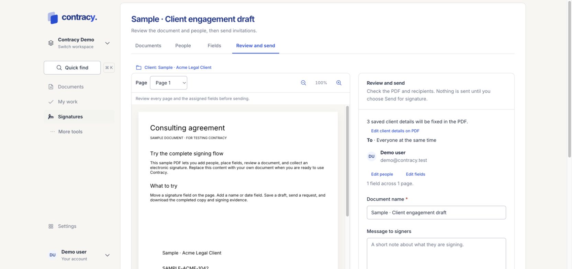Click the ⌘ K shortcut badge
Screen dimensions: 572x269
point(109,68)
